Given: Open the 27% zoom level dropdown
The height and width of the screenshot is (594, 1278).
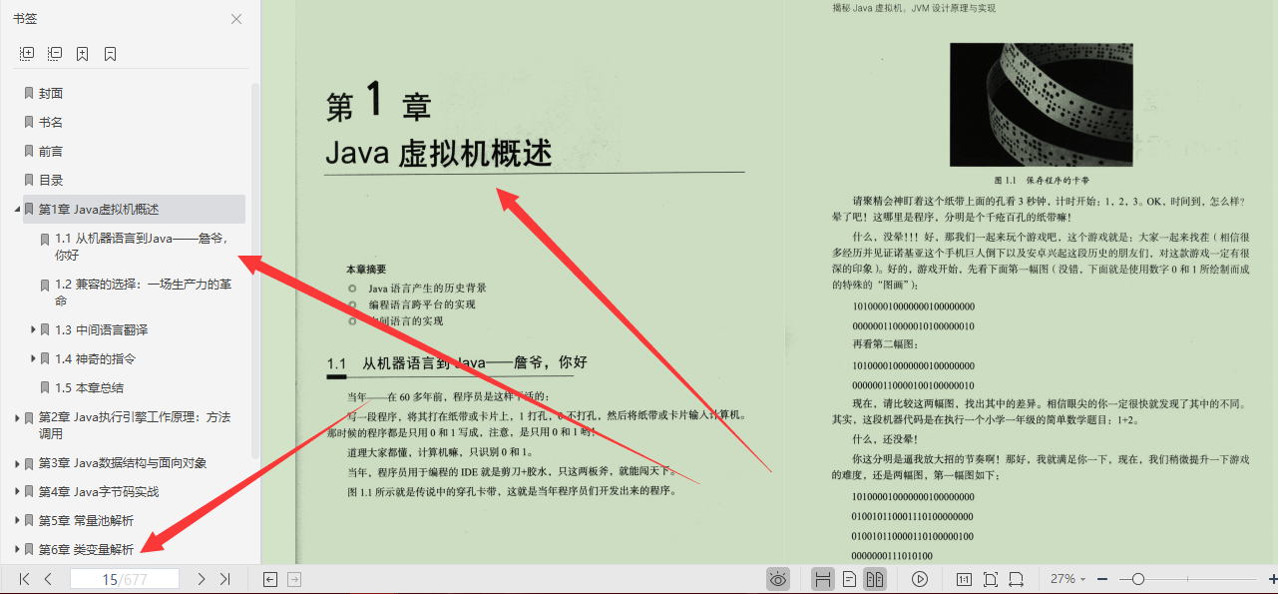Looking at the screenshot, I should tap(1068, 579).
